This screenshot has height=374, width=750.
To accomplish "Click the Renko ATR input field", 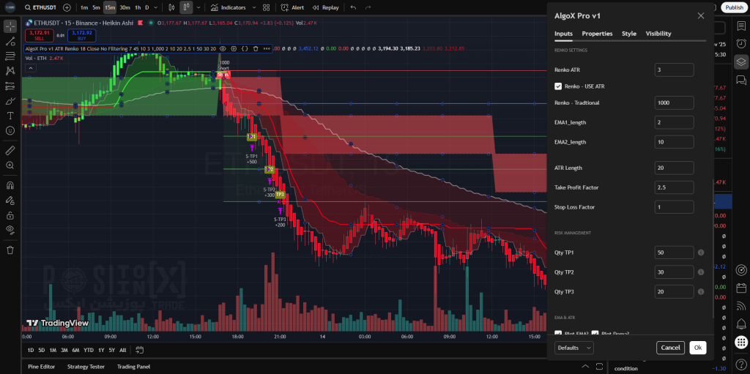I will point(674,70).
